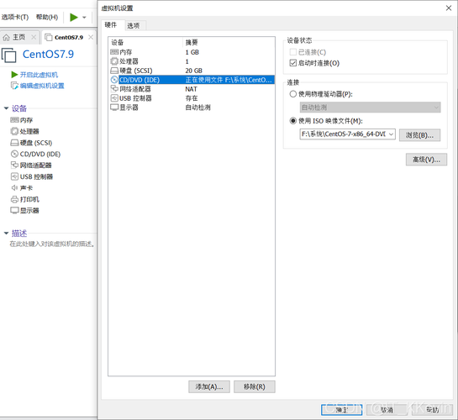Select the printer icon in device sidebar
The height and width of the screenshot is (420, 458).
coord(14,199)
